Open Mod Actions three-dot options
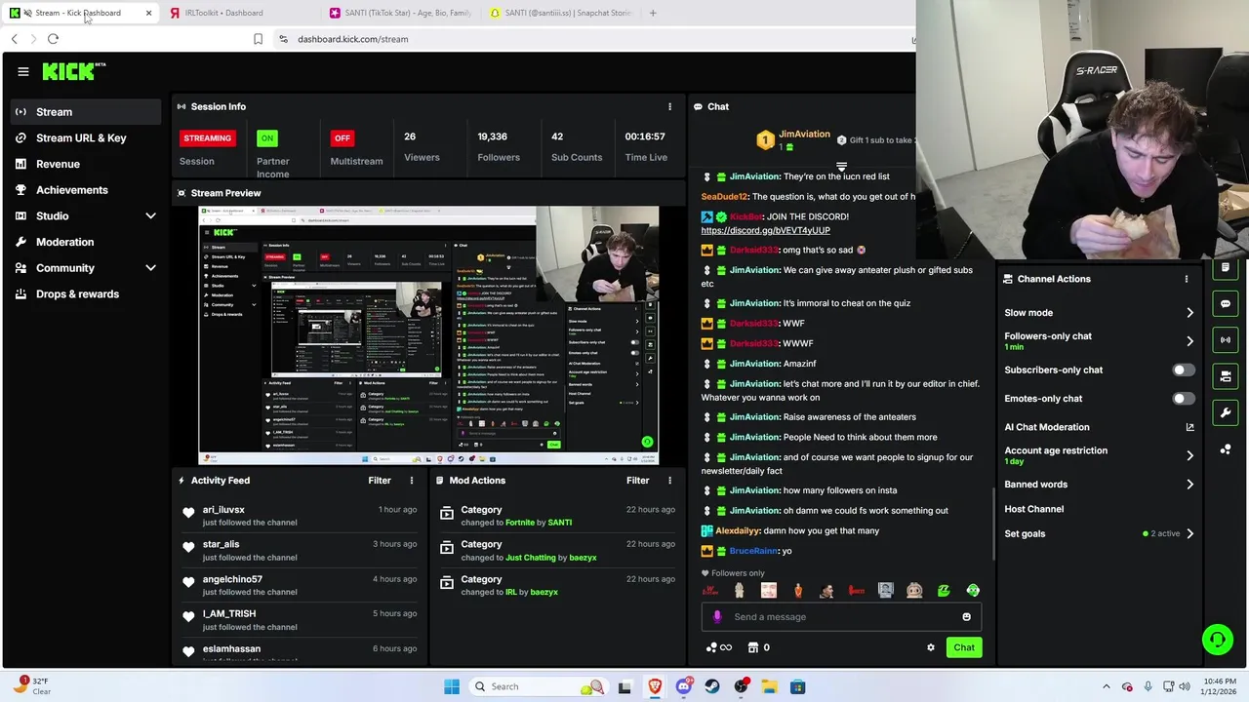 [669, 480]
